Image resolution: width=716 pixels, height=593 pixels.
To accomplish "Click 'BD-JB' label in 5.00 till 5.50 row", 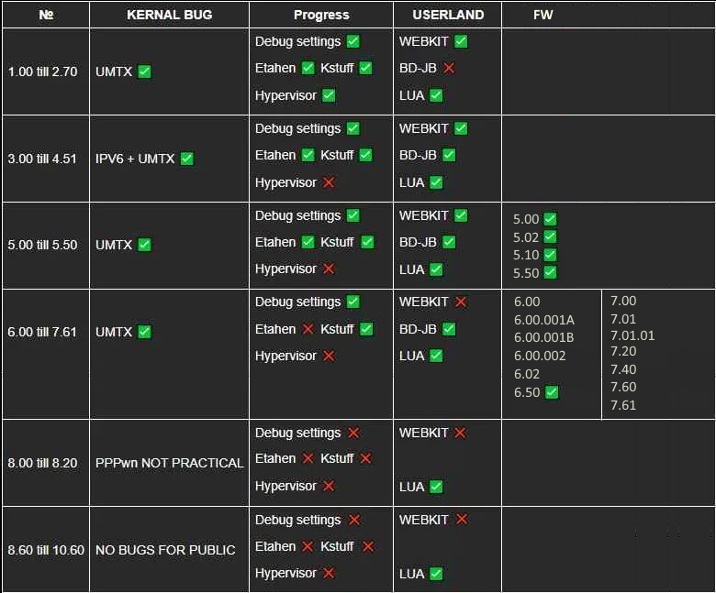I will [418, 242].
